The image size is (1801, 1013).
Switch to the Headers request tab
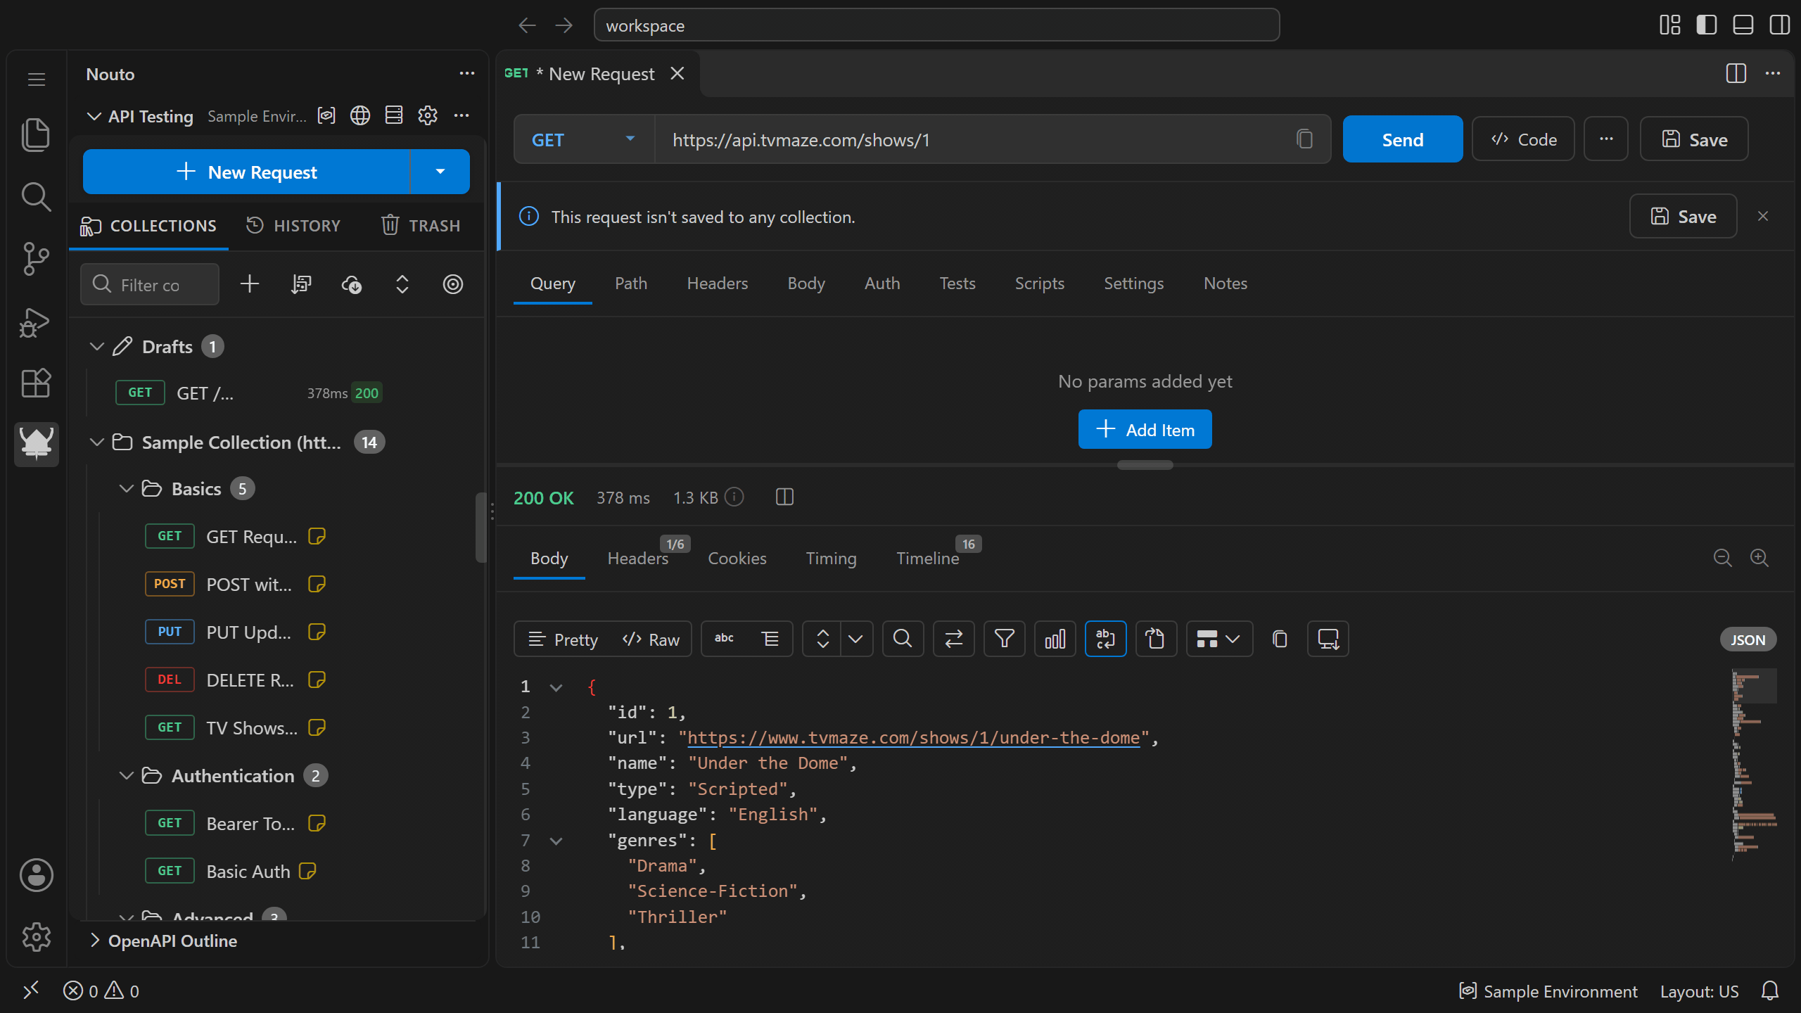pos(717,283)
